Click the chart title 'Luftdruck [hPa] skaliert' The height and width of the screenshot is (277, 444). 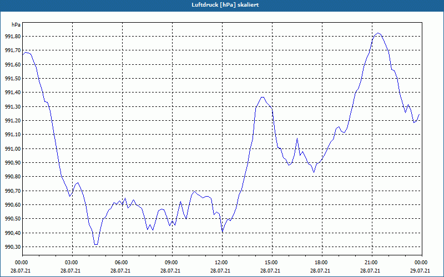coord(225,5)
